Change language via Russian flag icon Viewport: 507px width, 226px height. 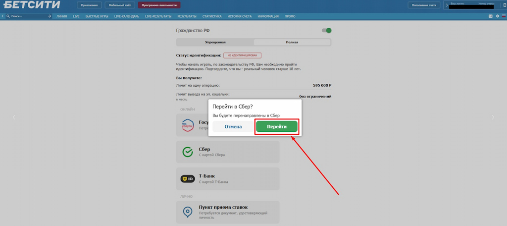[x=504, y=16]
